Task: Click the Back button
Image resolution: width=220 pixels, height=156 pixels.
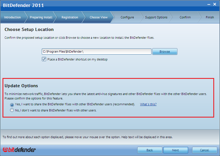Action: [150, 150]
